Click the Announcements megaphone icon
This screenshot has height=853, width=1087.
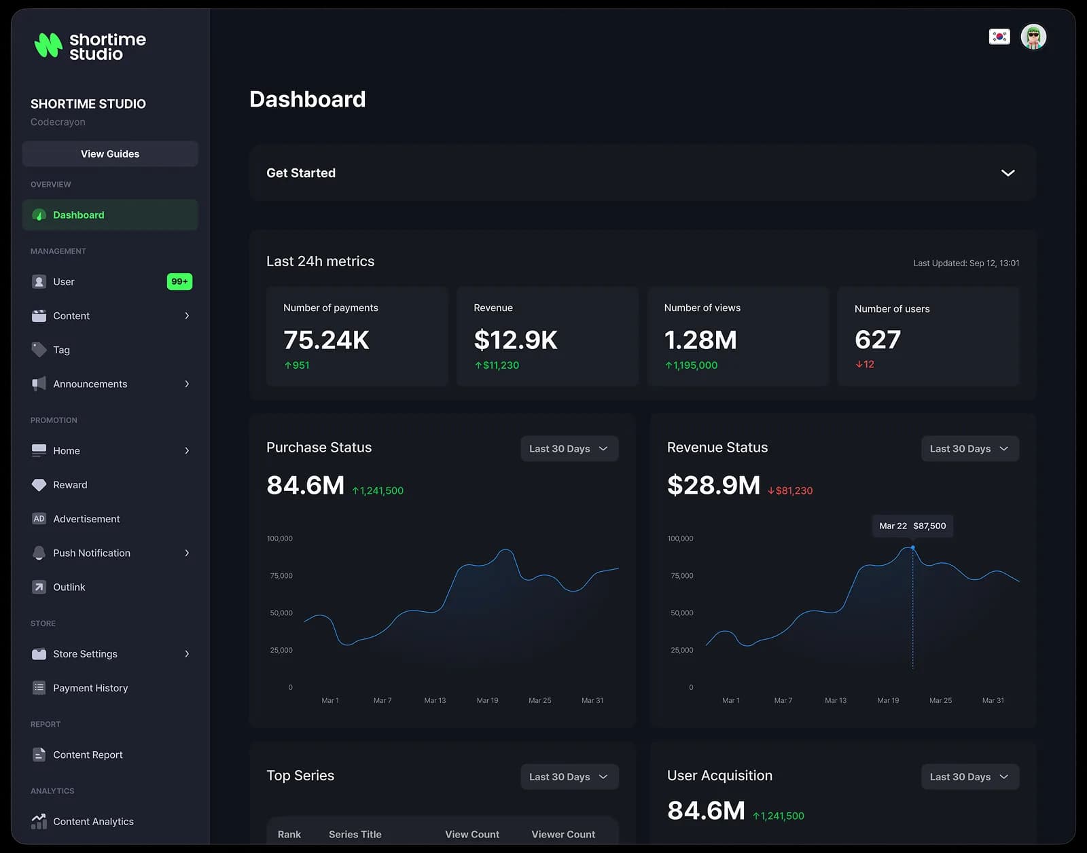coord(39,384)
